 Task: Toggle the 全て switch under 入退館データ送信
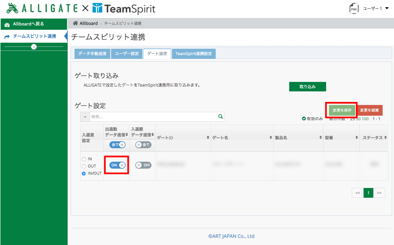tap(143, 145)
